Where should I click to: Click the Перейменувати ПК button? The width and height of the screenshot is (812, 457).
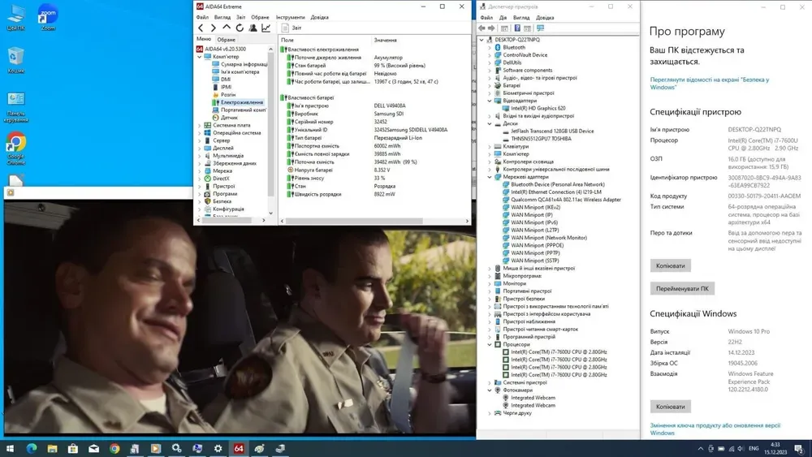pyautogui.click(x=682, y=288)
